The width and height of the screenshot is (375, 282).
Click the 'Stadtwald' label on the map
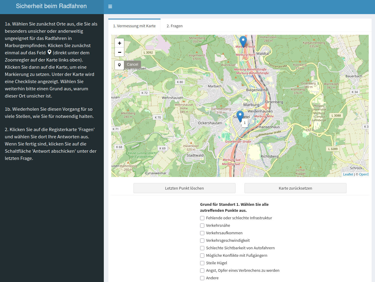point(195,155)
